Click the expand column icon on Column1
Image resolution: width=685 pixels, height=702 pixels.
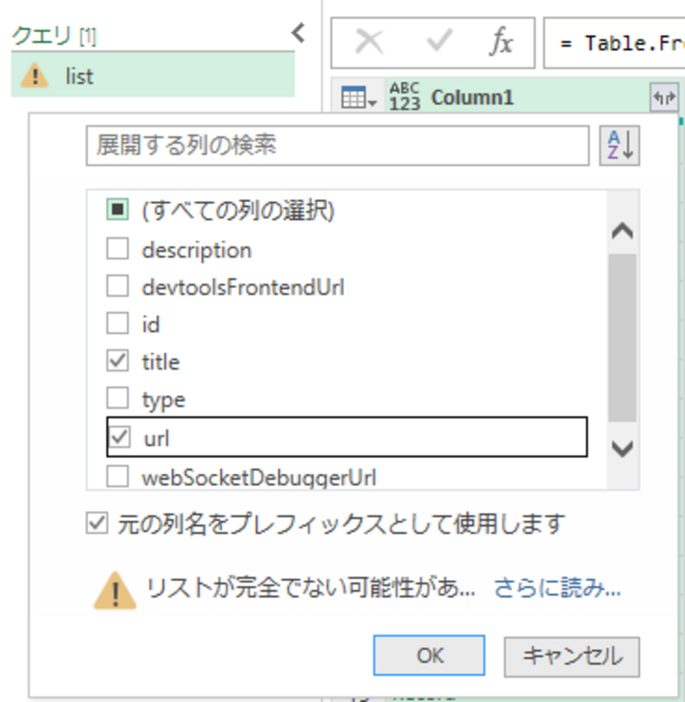pos(664,98)
